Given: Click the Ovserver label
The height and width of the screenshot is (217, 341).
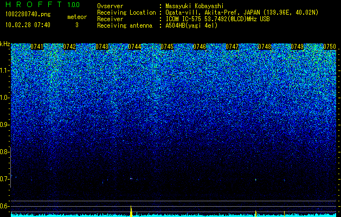Looking at the screenshot, I should [x=110, y=6].
